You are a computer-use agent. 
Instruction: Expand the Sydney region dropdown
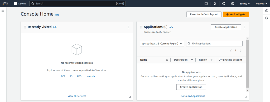[245, 4]
